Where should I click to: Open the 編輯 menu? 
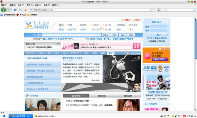point(12,5)
